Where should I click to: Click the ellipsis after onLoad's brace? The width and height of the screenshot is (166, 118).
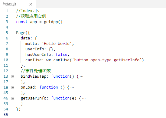(72, 87)
